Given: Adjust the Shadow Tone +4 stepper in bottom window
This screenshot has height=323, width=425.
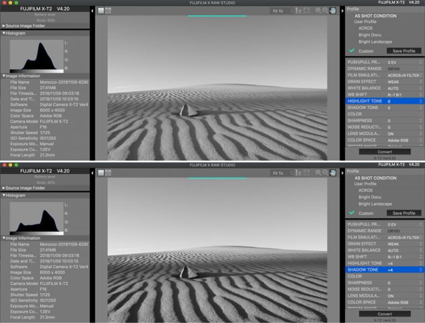Looking at the screenshot, I should pos(419,270).
